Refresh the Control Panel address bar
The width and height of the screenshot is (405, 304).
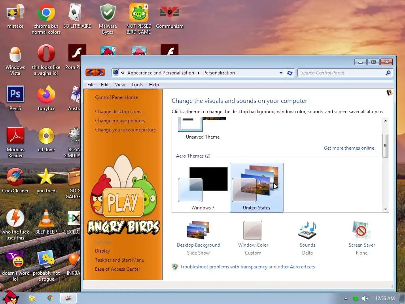click(290, 73)
